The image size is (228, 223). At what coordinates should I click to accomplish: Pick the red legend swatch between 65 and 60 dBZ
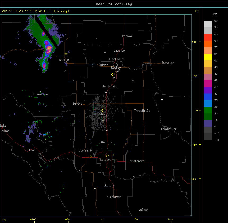[x=208, y=37]
